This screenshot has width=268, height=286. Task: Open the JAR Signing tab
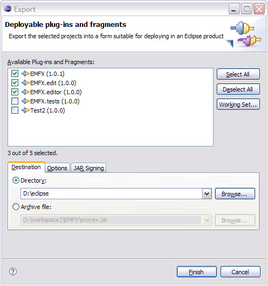88,168
